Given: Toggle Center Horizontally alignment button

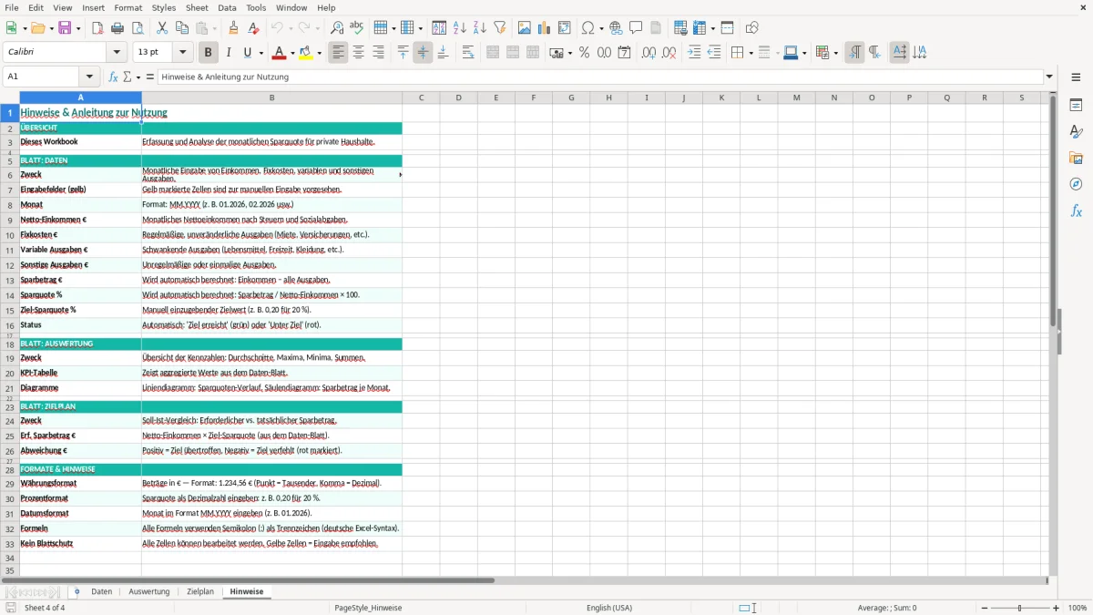Looking at the screenshot, I should tap(358, 53).
